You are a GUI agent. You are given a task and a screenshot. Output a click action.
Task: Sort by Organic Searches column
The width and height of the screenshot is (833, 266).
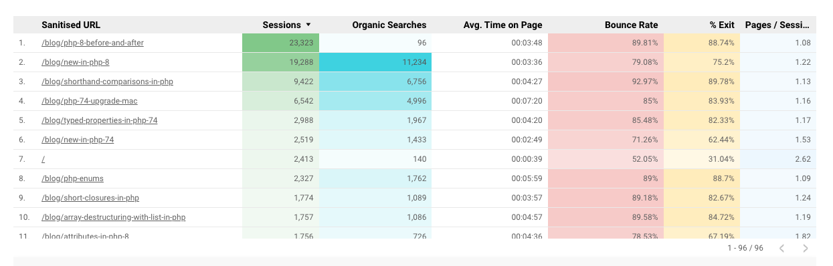point(389,25)
